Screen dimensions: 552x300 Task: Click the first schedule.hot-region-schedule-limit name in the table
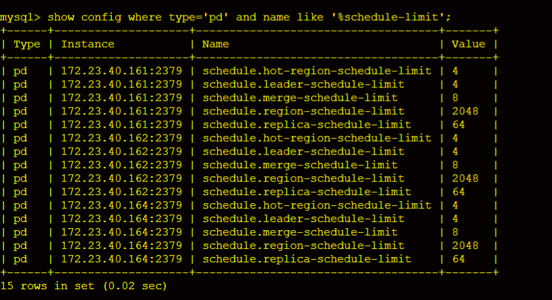coord(317,71)
